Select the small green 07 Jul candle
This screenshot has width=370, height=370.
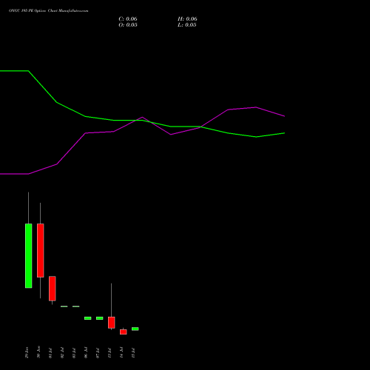(x=100, y=318)
